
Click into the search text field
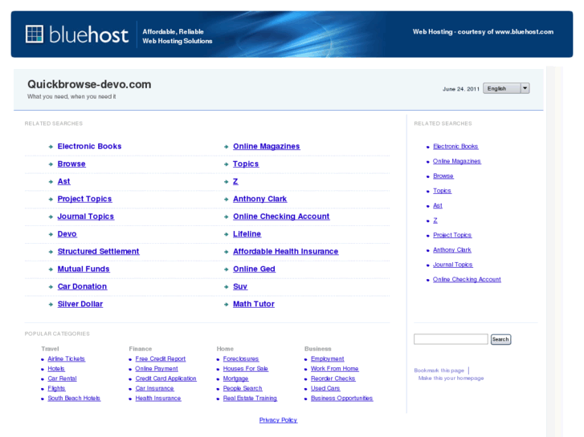pyautogui.click(x=451, y=339)
